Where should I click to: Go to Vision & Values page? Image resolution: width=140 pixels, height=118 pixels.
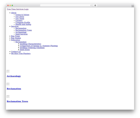(x=22, y=15)
